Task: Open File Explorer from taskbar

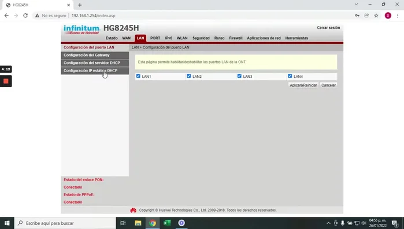Action: (x=138, y=223)
